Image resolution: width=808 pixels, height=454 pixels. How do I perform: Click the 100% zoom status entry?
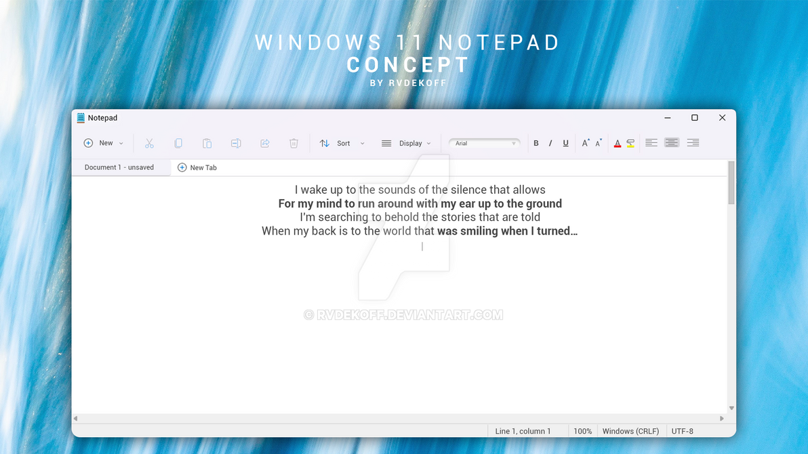(583, 432)
